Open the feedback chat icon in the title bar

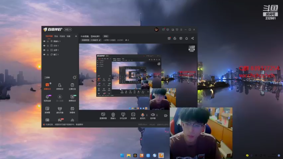[168, 30]
